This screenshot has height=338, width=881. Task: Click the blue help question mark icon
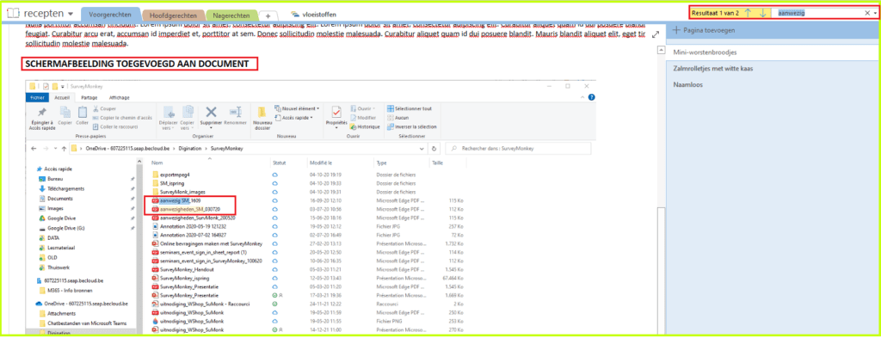(591, 97)
